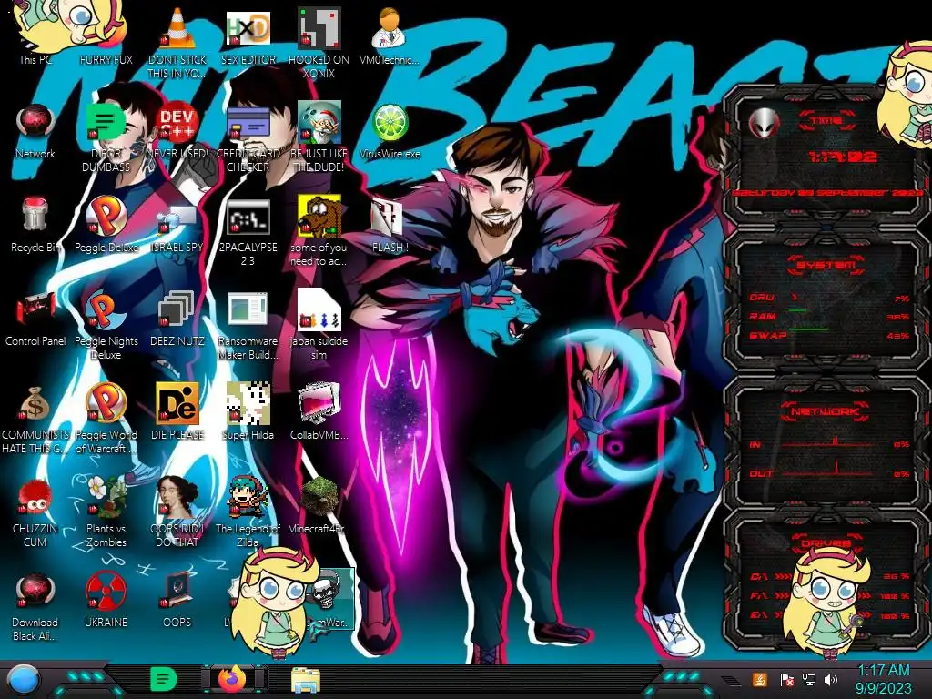Open HOOKED ON XONIX shortcut
Screen dimensions: 932x699
[x=319, y=43]
